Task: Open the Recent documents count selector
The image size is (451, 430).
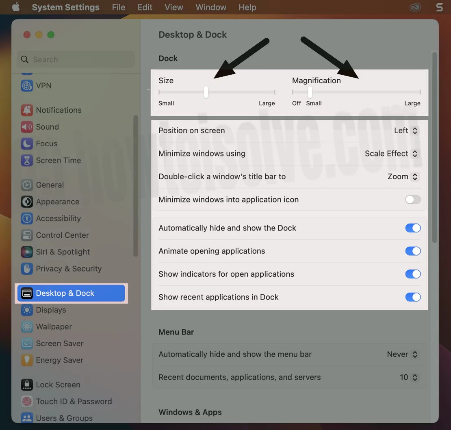Action: (409, 377)
